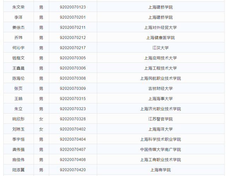Click gender 男 in 季宇恒's row
Screen dimensions: 226x176
[41, 139]
